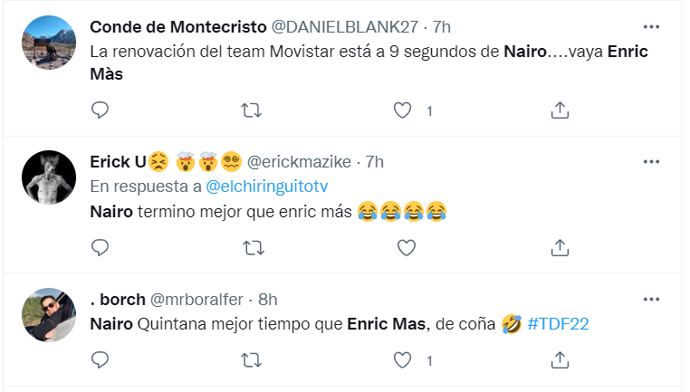Share borch's tweet

pyautogui.click(x=560, y=359)
